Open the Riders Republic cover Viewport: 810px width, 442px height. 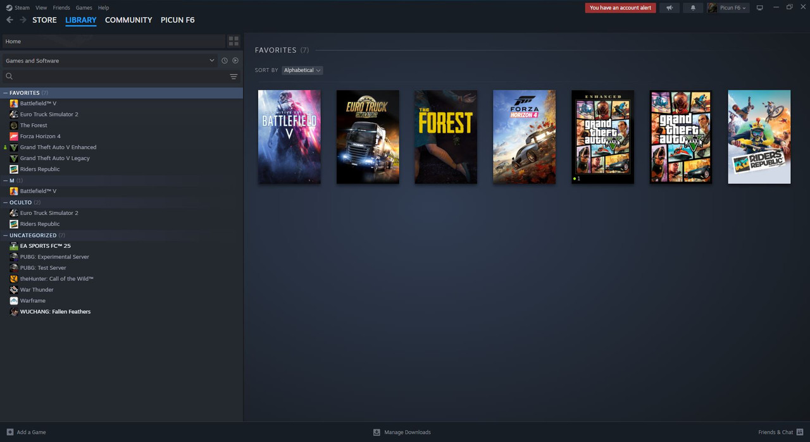point(759,137)
